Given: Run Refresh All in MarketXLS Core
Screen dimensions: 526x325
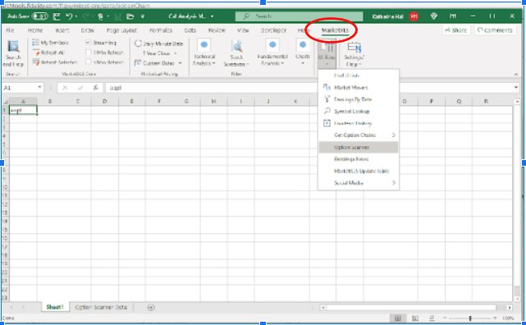Looking at the screenshot, I should [x=48, y=53].
